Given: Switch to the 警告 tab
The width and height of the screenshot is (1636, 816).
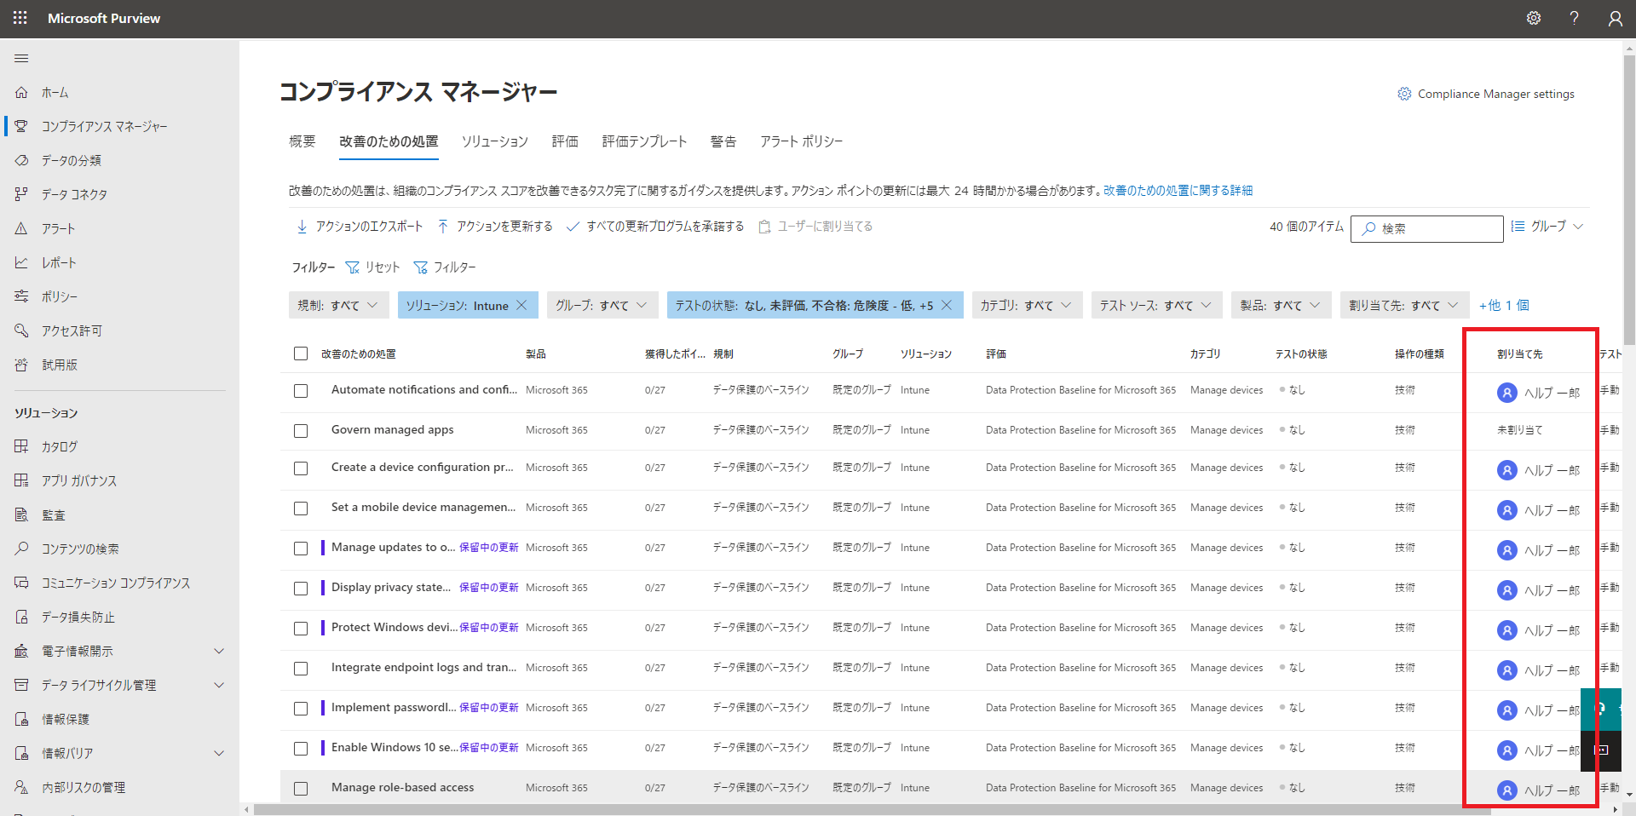Looking at the screenshot, I should tap(723, 141).
